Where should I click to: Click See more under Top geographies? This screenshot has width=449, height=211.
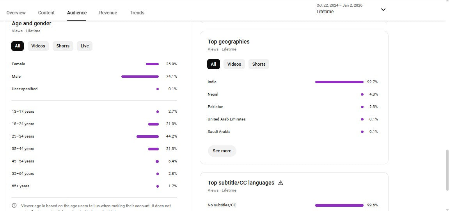point(222,151)
